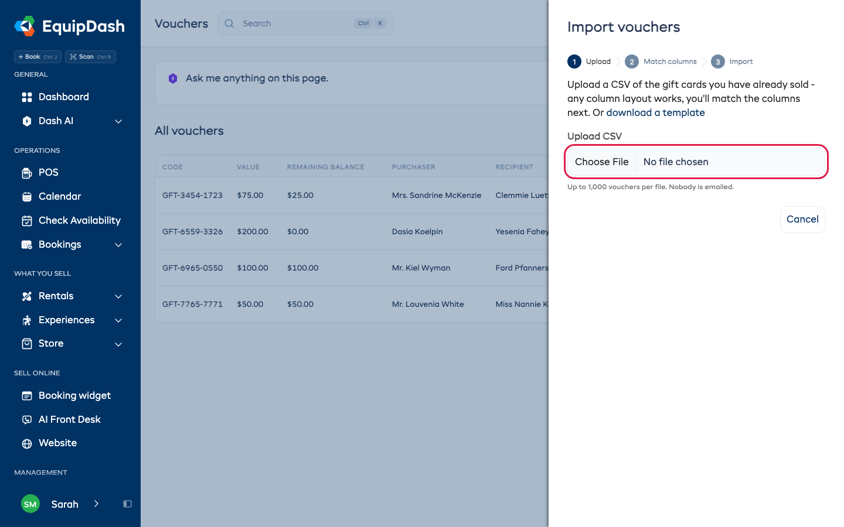Screen dimensions: 844x527
Task: Open the Dashboard grid icon
Action: click(27, 97)
